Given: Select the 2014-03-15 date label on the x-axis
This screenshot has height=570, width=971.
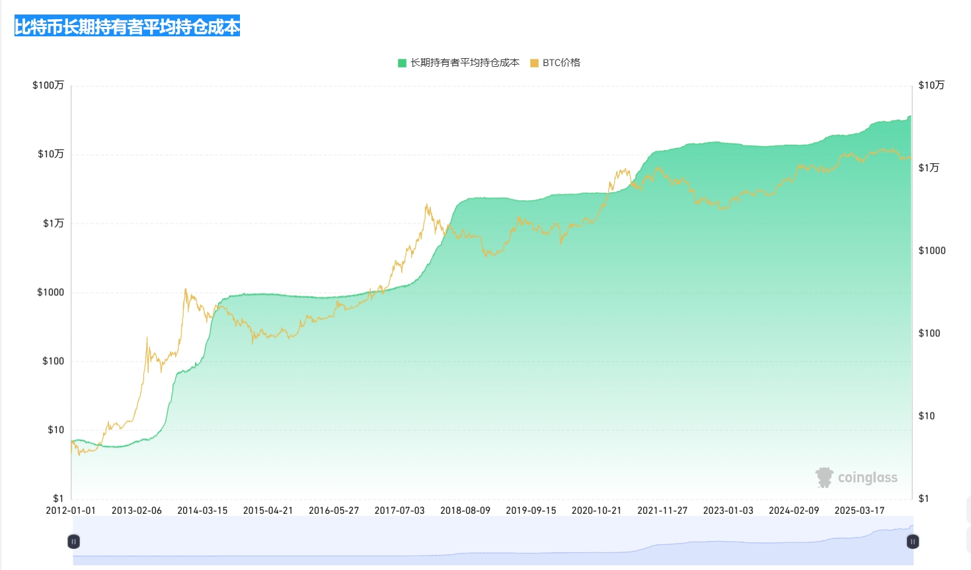Looking at the screenshot, I should (202, 511).
